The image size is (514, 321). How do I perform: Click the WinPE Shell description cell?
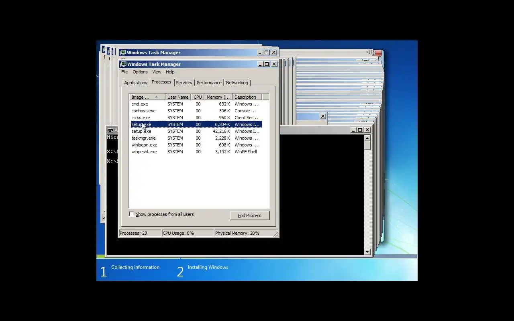[246, 152]
